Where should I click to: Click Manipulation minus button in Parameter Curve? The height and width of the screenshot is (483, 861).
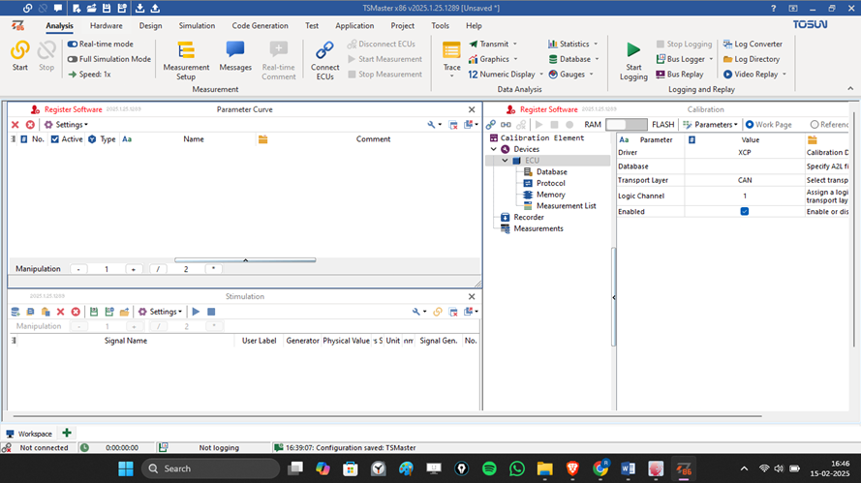click(x=78, y=269)
